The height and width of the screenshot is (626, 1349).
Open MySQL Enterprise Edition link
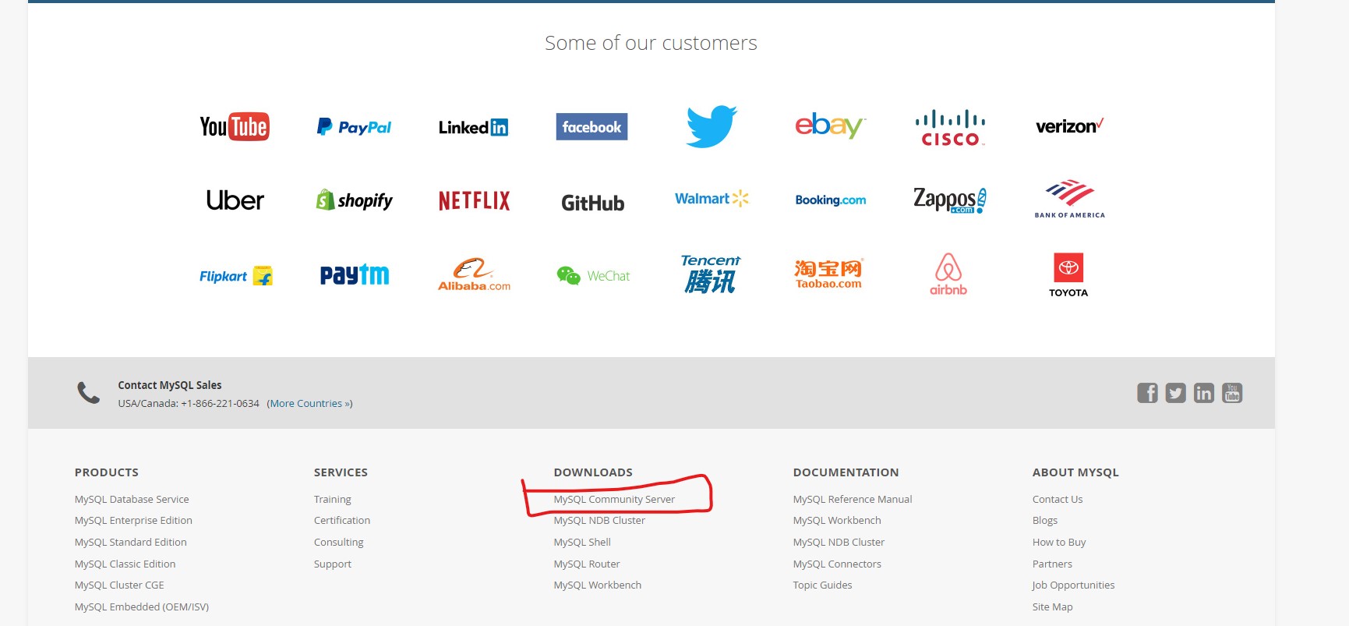[133, 520]
